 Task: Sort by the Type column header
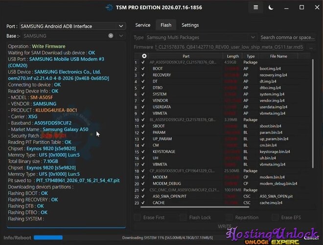point(251,56)
